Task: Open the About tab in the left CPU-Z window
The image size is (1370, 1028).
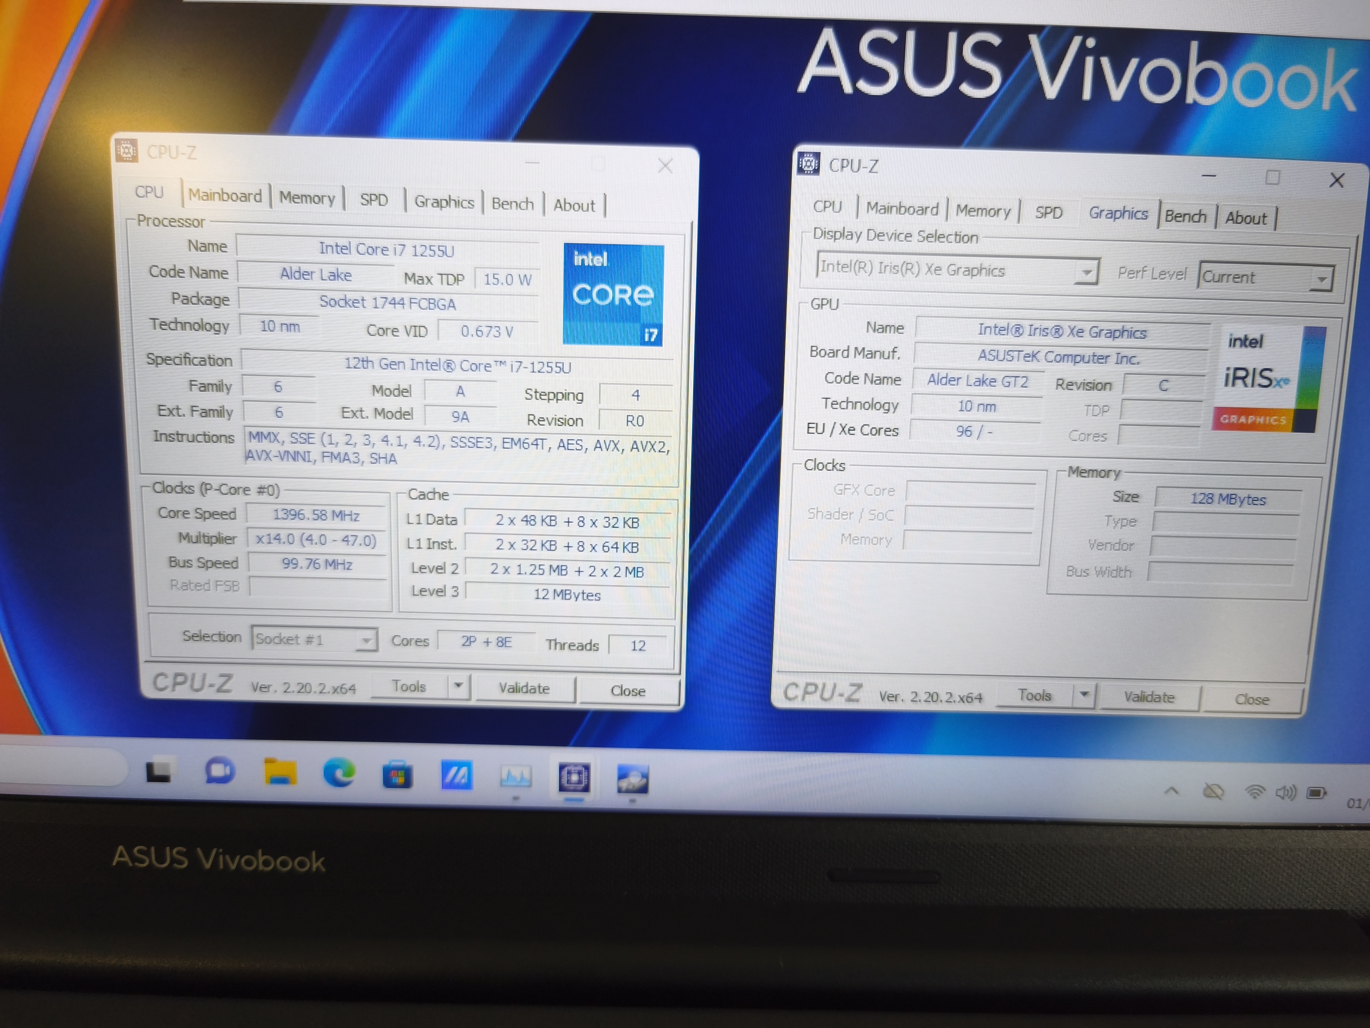Action: [574, 206]
